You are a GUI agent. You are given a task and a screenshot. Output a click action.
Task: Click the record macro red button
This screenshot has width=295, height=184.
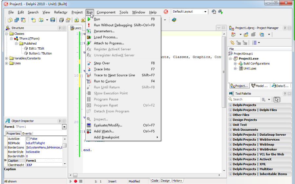pyautogui.click(x=75, y=181)
